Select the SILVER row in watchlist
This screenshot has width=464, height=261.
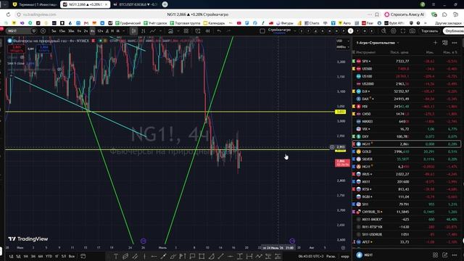(x=405, y=159)
